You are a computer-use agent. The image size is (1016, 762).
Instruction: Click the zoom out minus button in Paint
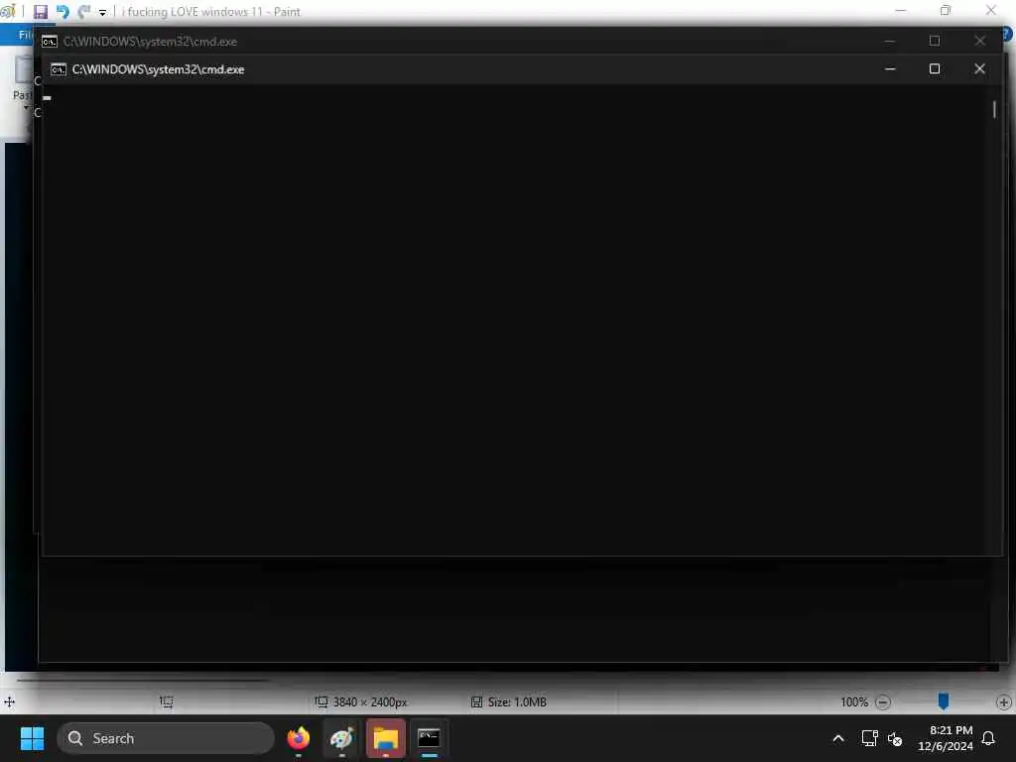[x=882, y=701]
